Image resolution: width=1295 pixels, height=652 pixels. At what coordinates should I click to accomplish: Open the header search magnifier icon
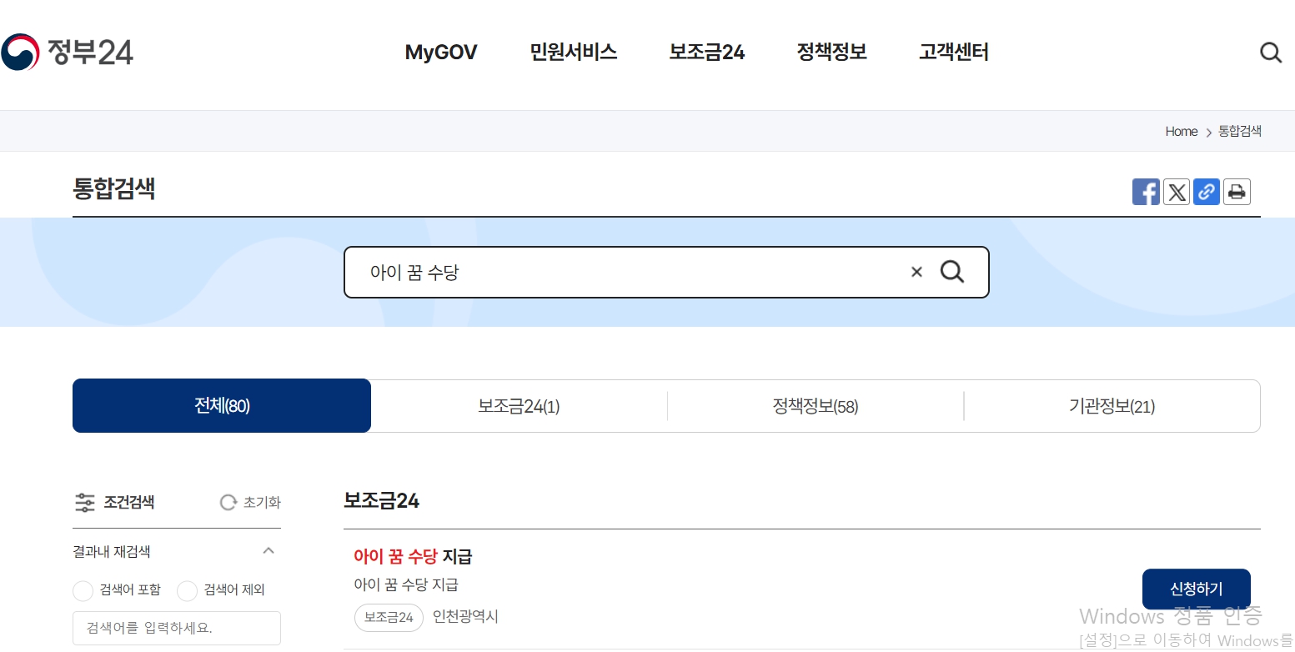point(1270,53)
